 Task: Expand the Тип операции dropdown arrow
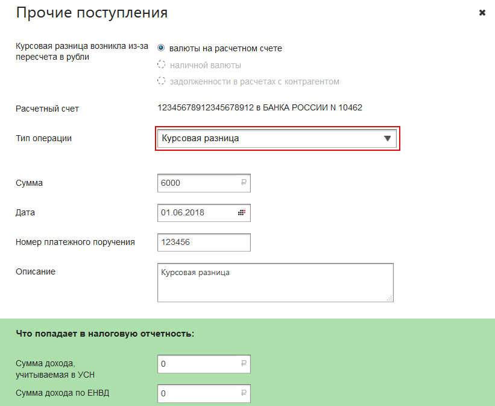point(388,139)
